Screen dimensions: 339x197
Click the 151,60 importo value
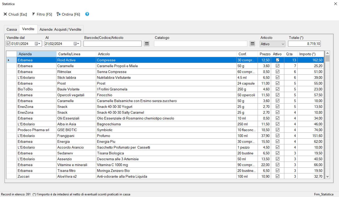click(x=310, y=136)
